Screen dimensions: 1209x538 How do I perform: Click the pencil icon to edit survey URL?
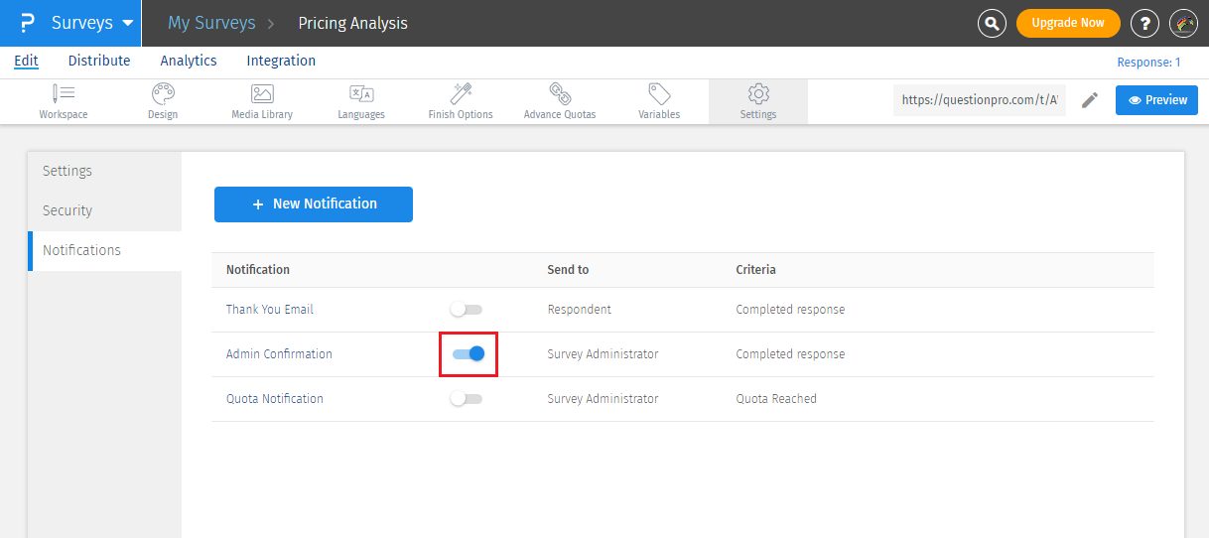pos(1090,100)
